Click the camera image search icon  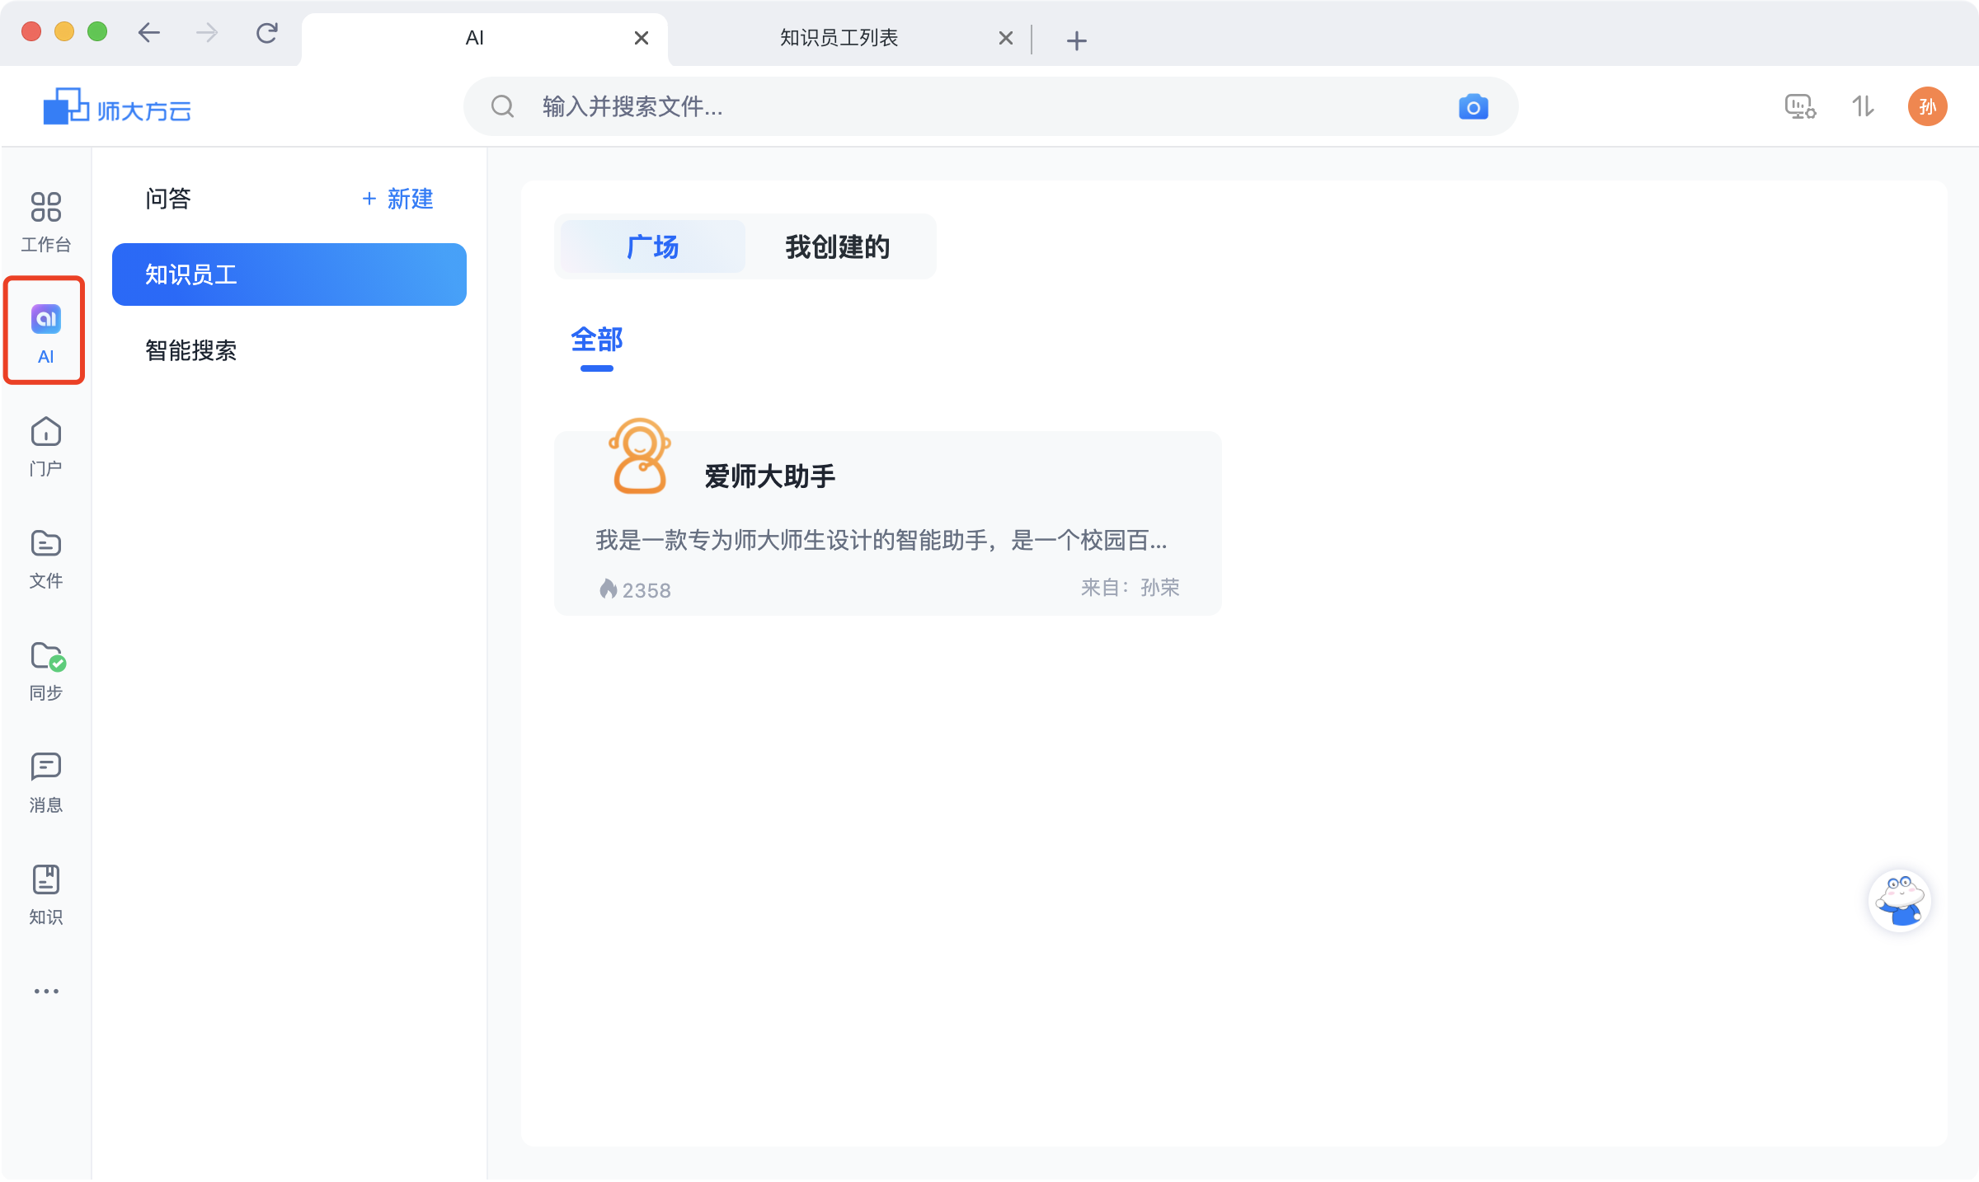pyautogui.click(x=1473, y=107)
